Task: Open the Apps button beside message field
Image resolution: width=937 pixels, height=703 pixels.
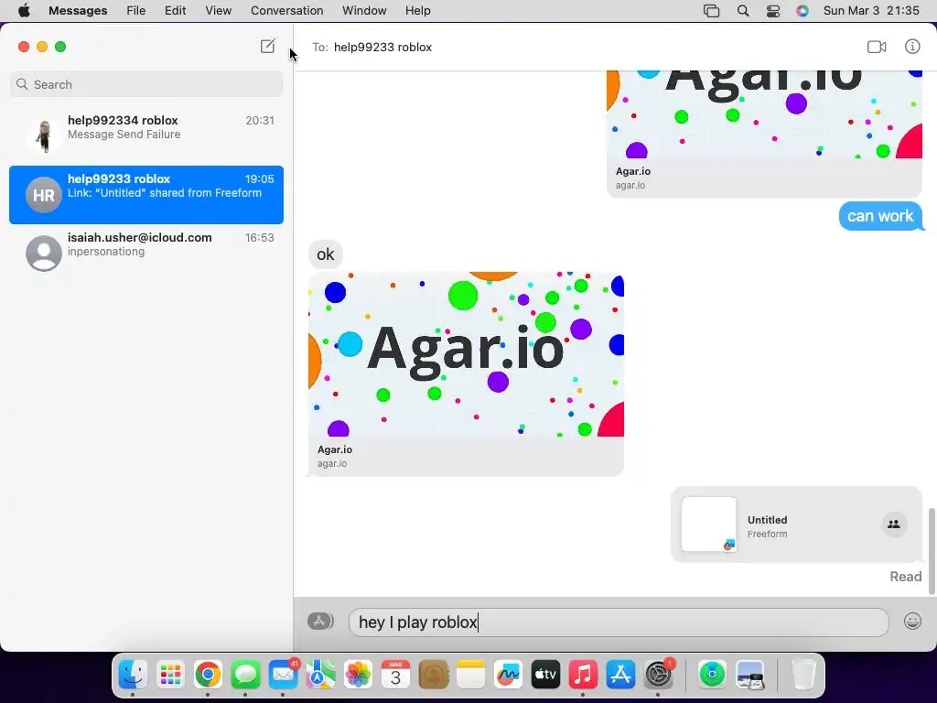Action: pos(320,622)
